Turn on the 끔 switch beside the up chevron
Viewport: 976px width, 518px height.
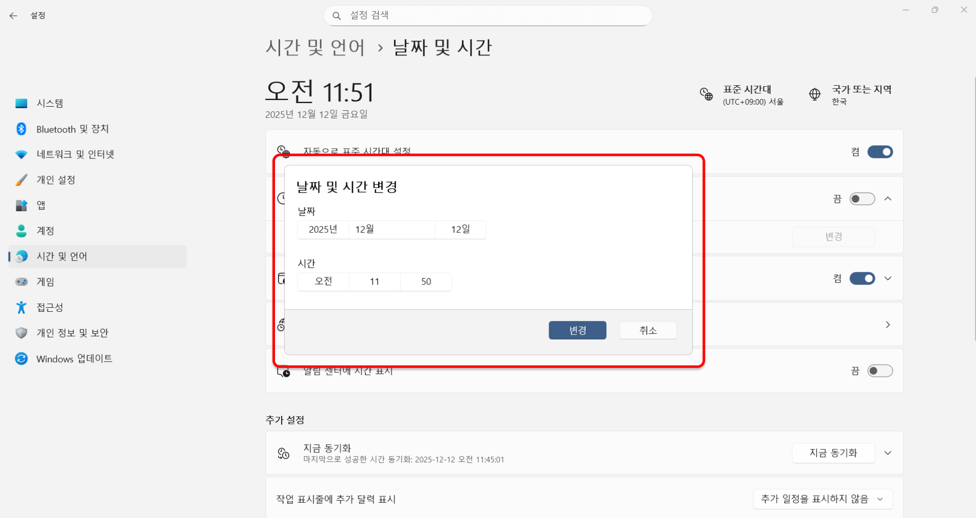[862, 199]
